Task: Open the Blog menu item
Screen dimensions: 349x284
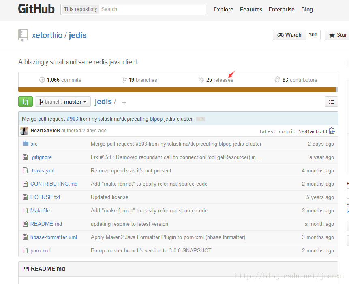Action: 307,10
